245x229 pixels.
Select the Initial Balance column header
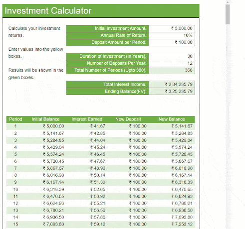(45, 119)
